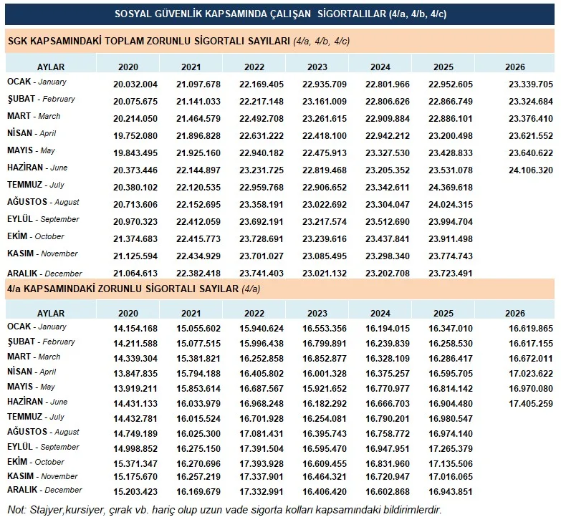Viewport: 561px width, 517px height.
Task: Select the June 2026 total value 24.106.320
Action: [531, 170]
